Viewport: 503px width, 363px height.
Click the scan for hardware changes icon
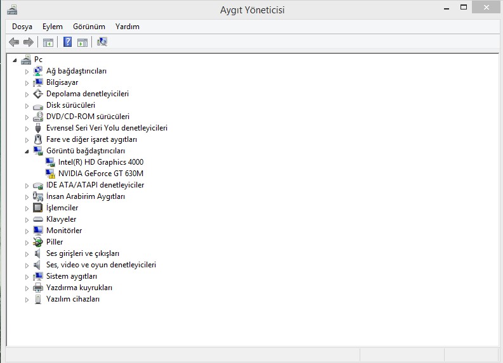(x=102, y=42)
